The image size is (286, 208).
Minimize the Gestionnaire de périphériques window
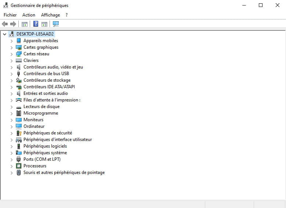(x=244, y=5)
